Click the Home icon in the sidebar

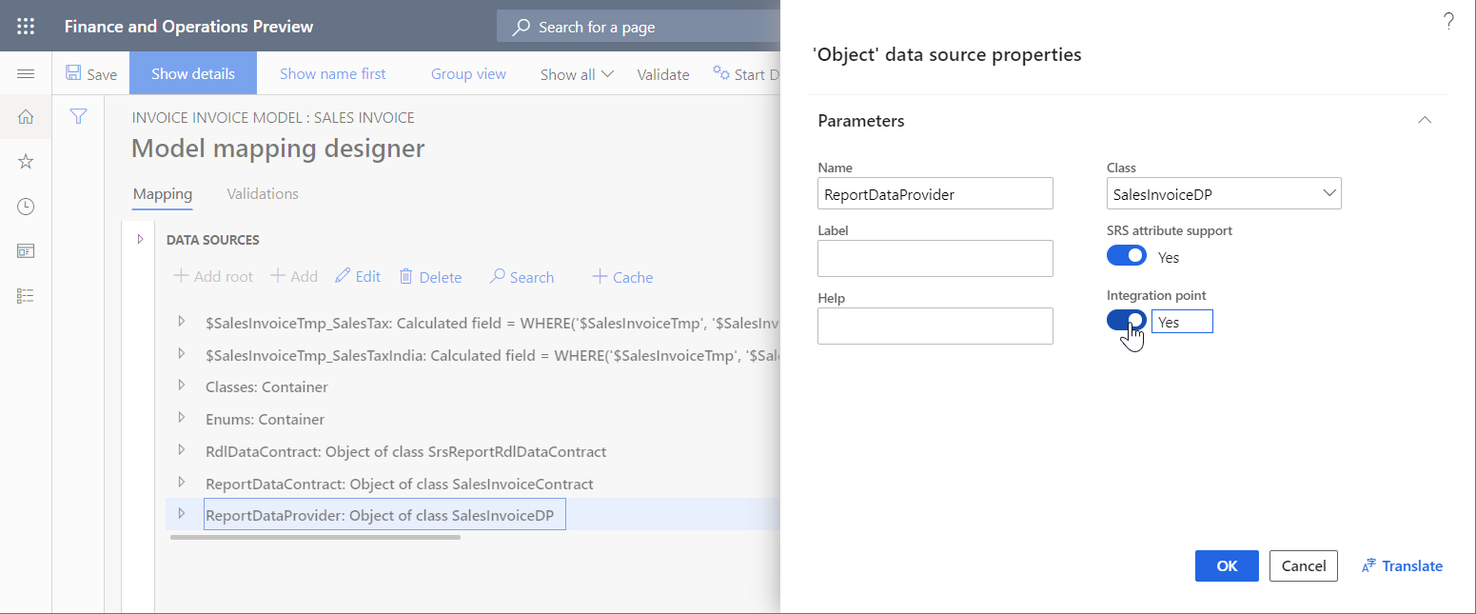[x=25, y=116]
